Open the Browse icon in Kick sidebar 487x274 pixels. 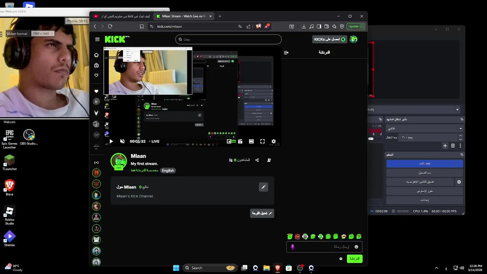click(96, 65)
